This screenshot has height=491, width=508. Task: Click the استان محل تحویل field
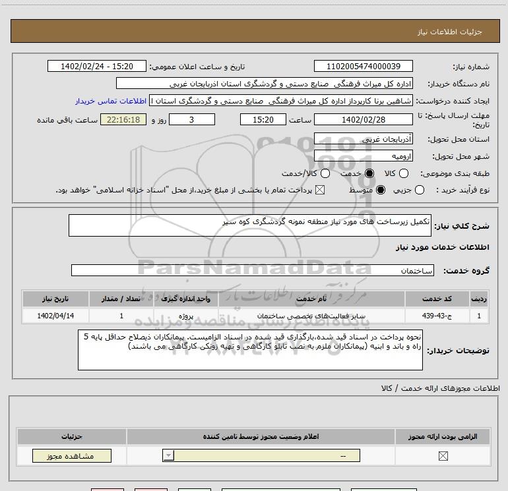tap(363, 139)
